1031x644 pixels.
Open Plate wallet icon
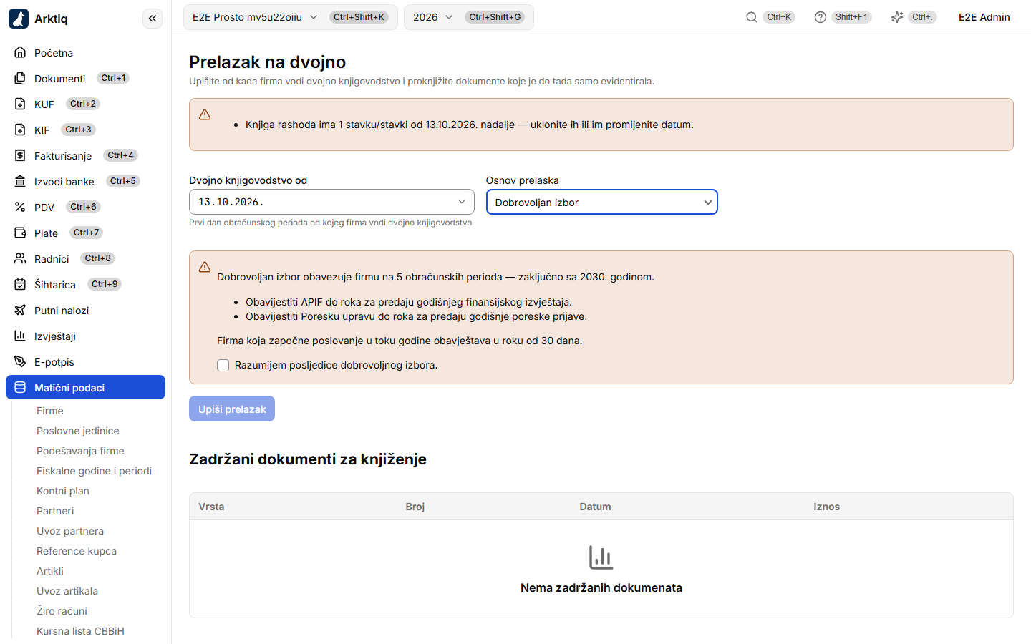[20, 233]
